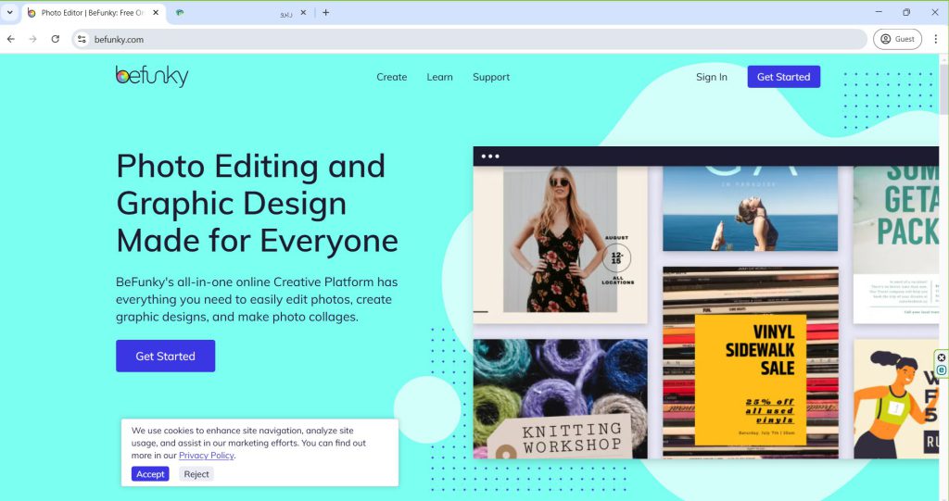Image resolution: width=949 pixels, height=501 pixels.
Task: Click the Sign In link
Action: point(711,77)
